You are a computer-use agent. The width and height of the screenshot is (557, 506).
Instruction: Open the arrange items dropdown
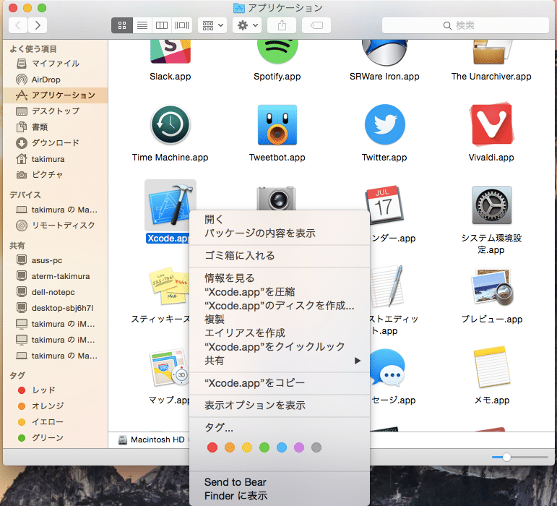click(x=212, y=25)
